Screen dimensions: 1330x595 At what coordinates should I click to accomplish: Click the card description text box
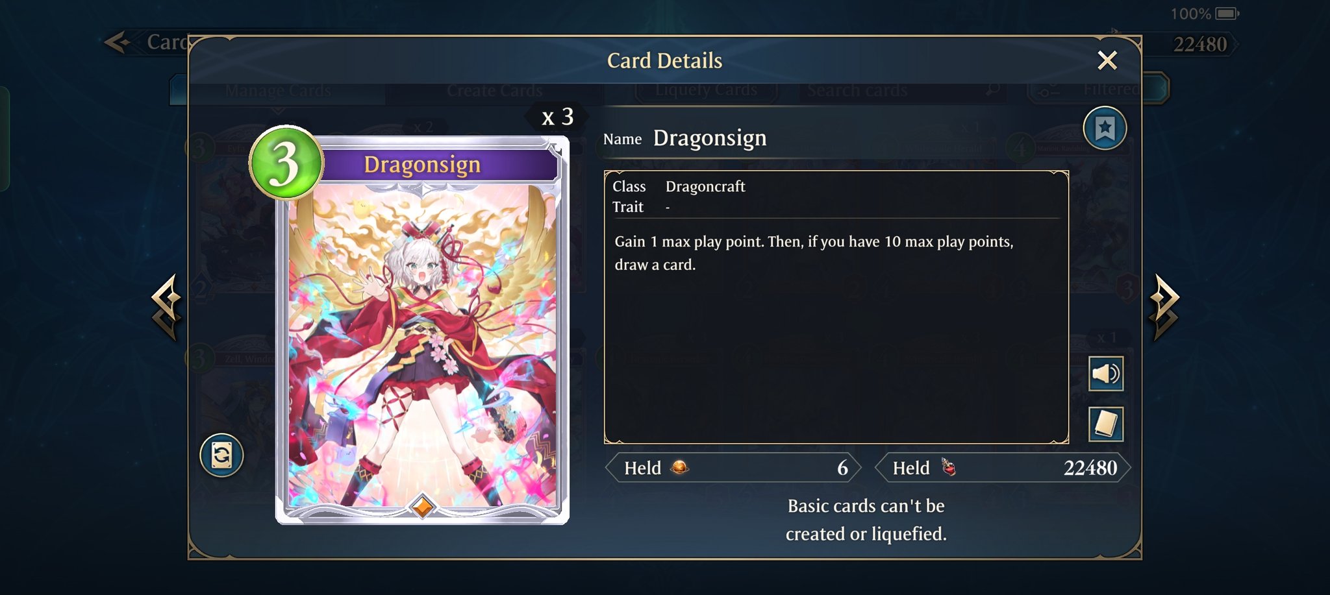(x=836, y=308)
